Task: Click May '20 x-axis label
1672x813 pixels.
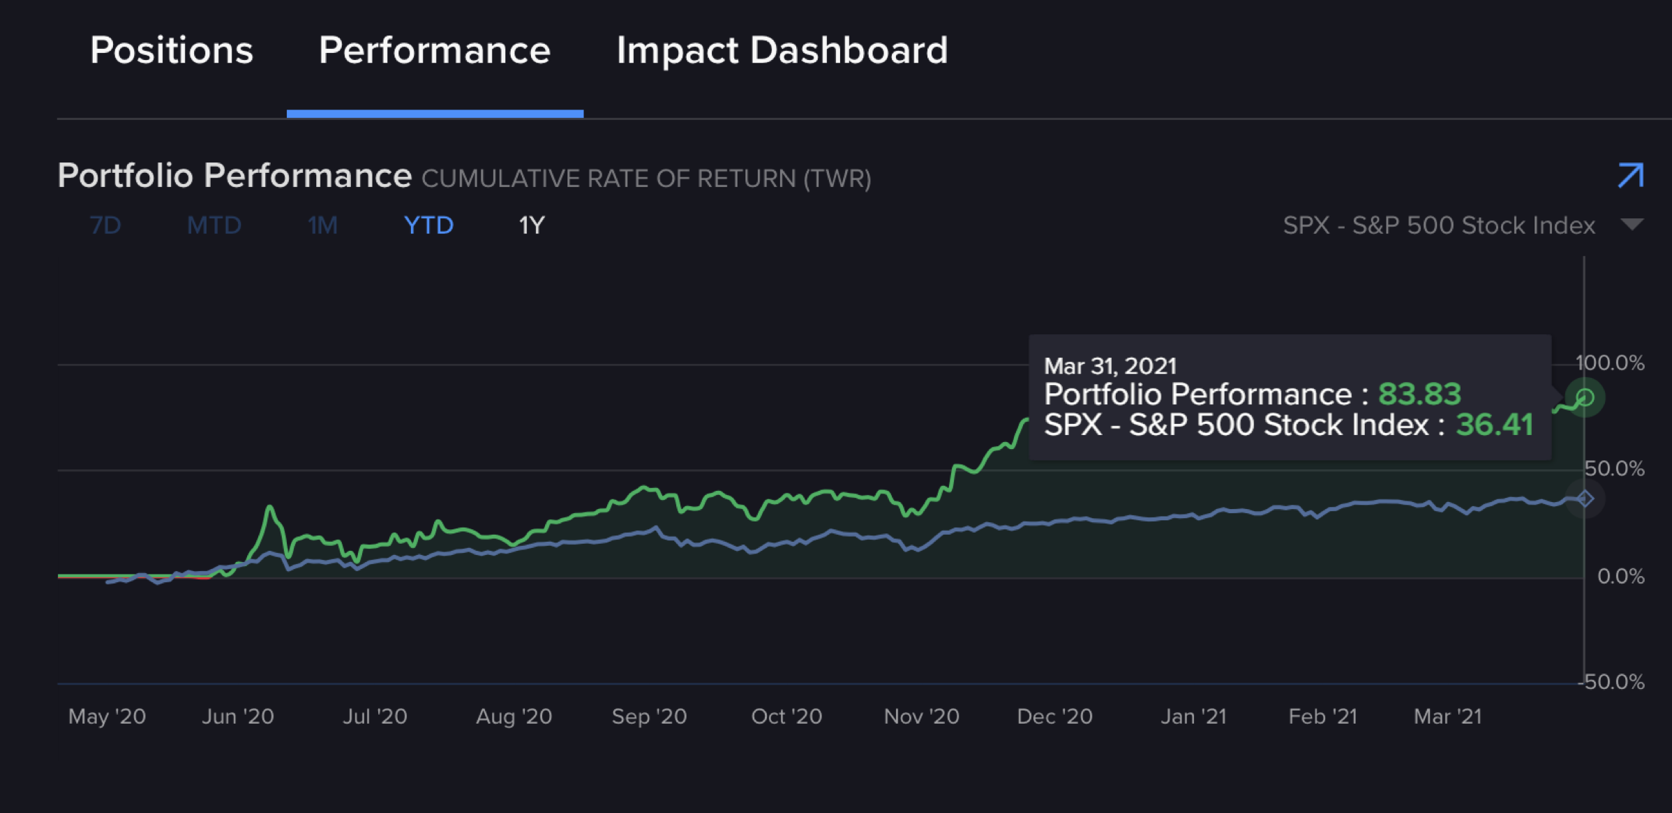Action: click(107, 716)
